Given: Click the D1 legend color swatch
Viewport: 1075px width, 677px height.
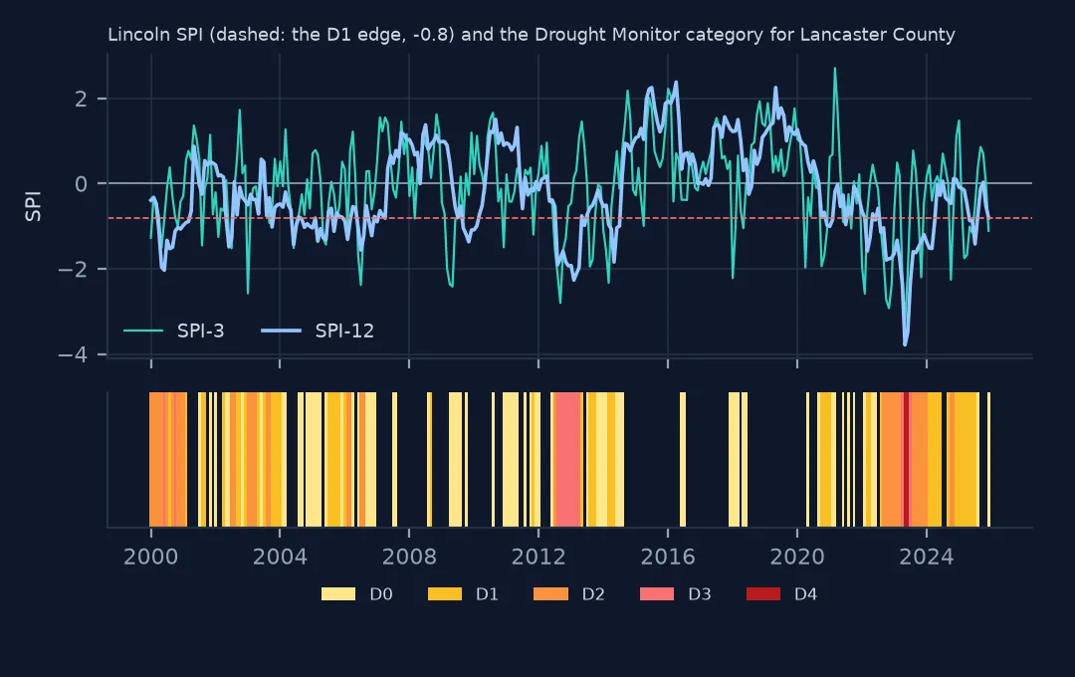Looking at the screenshot, I should click(x=444, y=594).
